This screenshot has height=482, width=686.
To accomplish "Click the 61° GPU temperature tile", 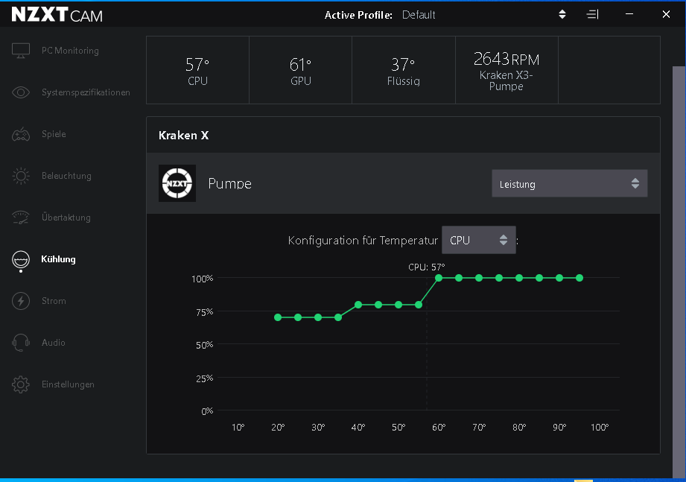I will tap(301, 70).
